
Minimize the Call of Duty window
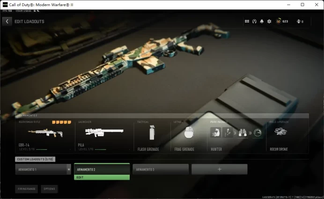click(x=289, y=5)
